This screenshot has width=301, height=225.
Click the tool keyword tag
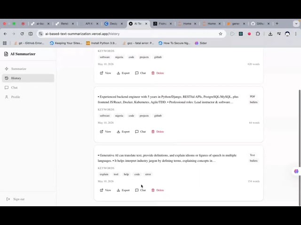[116, 174]
